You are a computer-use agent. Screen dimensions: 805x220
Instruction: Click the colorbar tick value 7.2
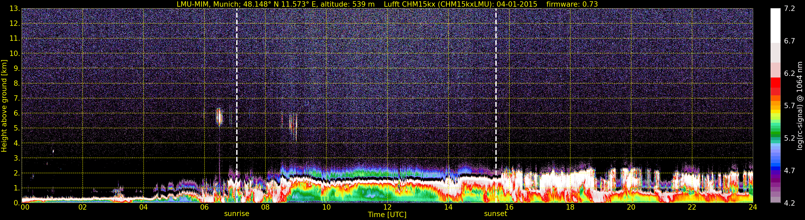coord(790,9)
